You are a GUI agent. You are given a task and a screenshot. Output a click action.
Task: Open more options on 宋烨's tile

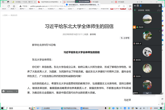tap(159, 31)
